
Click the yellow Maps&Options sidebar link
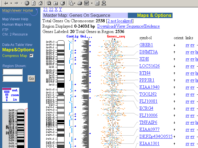tap(18, 50)
